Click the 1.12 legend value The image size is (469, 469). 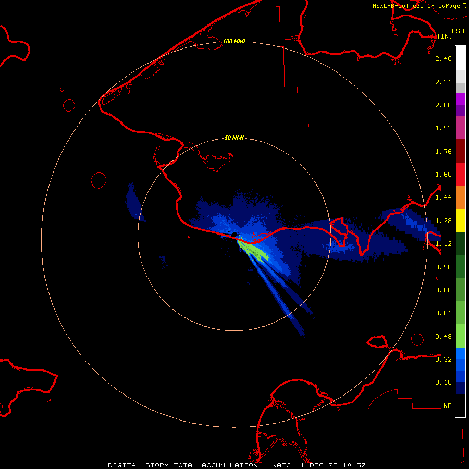443,244
